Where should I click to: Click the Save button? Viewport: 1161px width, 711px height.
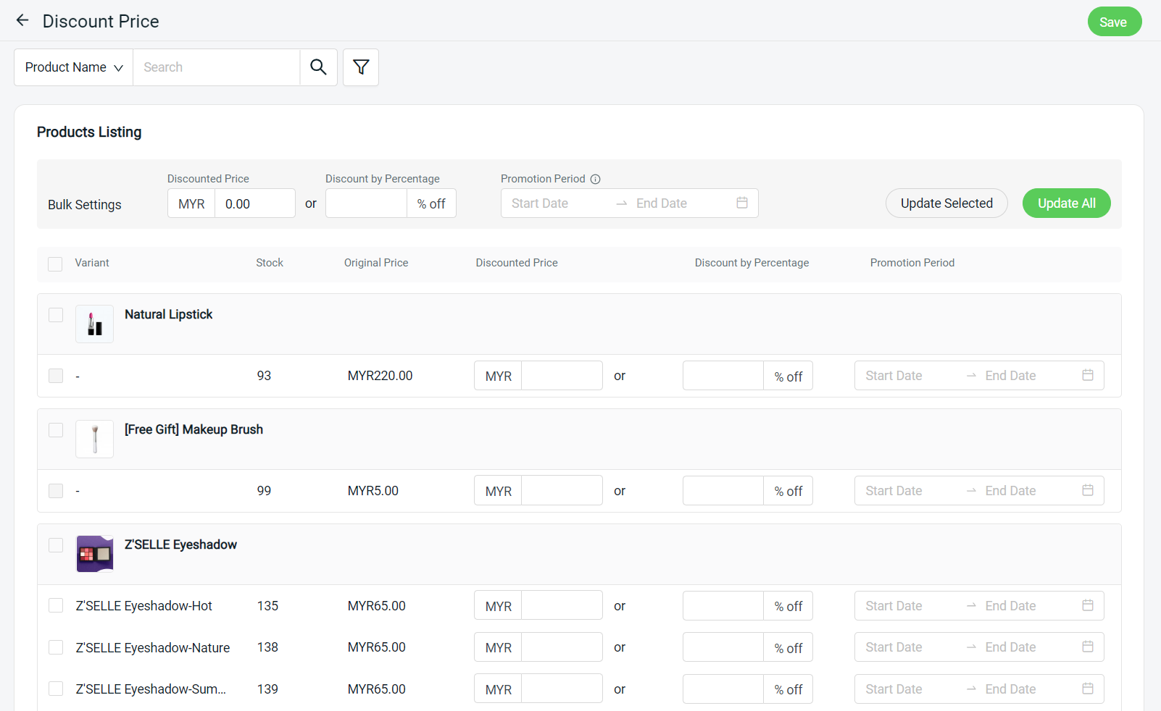[x=1114, y=21]
